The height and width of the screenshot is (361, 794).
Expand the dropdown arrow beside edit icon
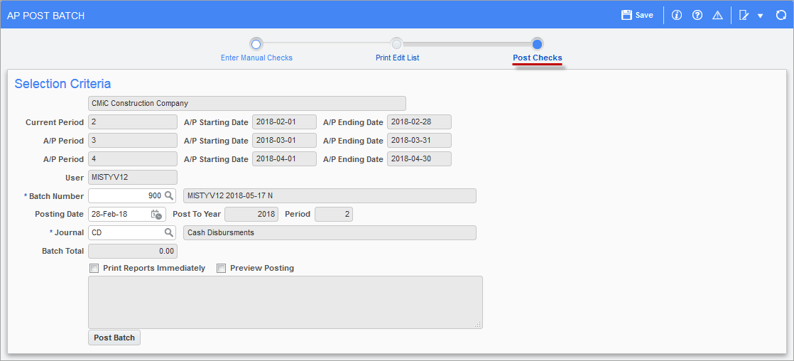click(760, 16)
